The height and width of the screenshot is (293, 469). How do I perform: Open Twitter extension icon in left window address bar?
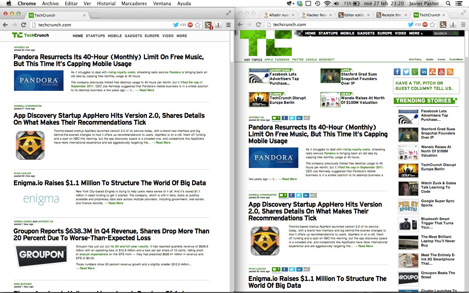point(176,25)
